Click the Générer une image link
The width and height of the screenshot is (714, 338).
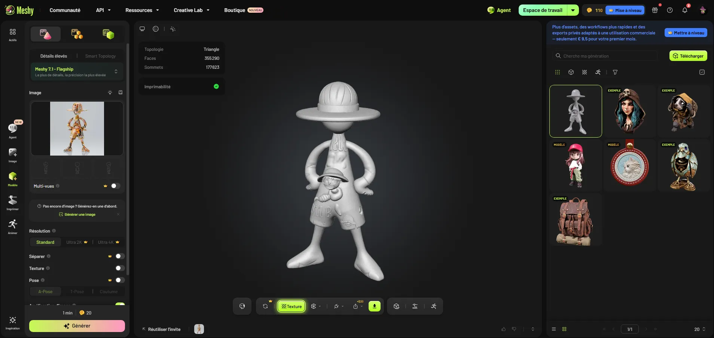click(77, 215)
